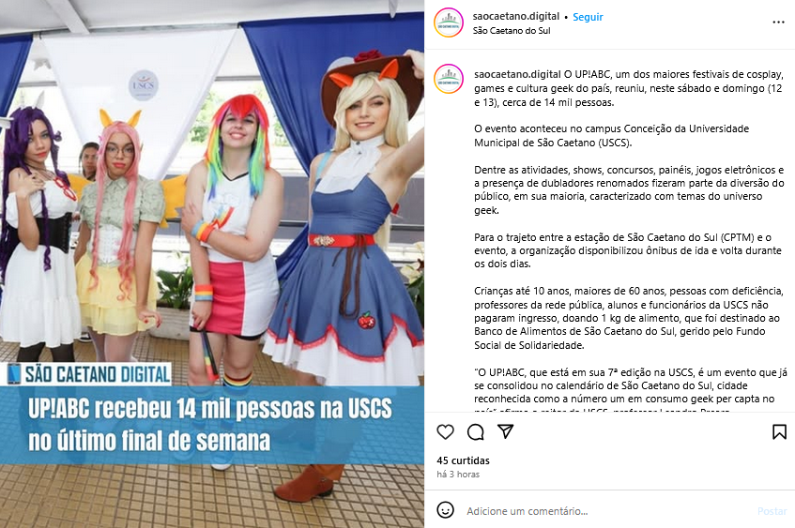Share the post with the paper plane icon
The image size is (795, 528).
click(506, 431)
